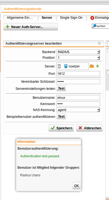Click blue host icon of noetzel
Screen dimensions: 109x200
pyautogui.click(x=66, y=66)
